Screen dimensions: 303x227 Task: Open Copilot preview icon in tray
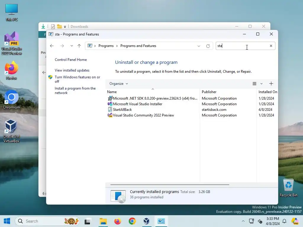pos(295,221)
